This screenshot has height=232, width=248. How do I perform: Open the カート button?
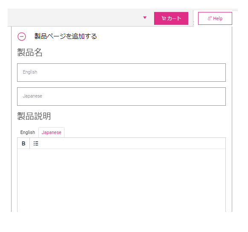171,18
